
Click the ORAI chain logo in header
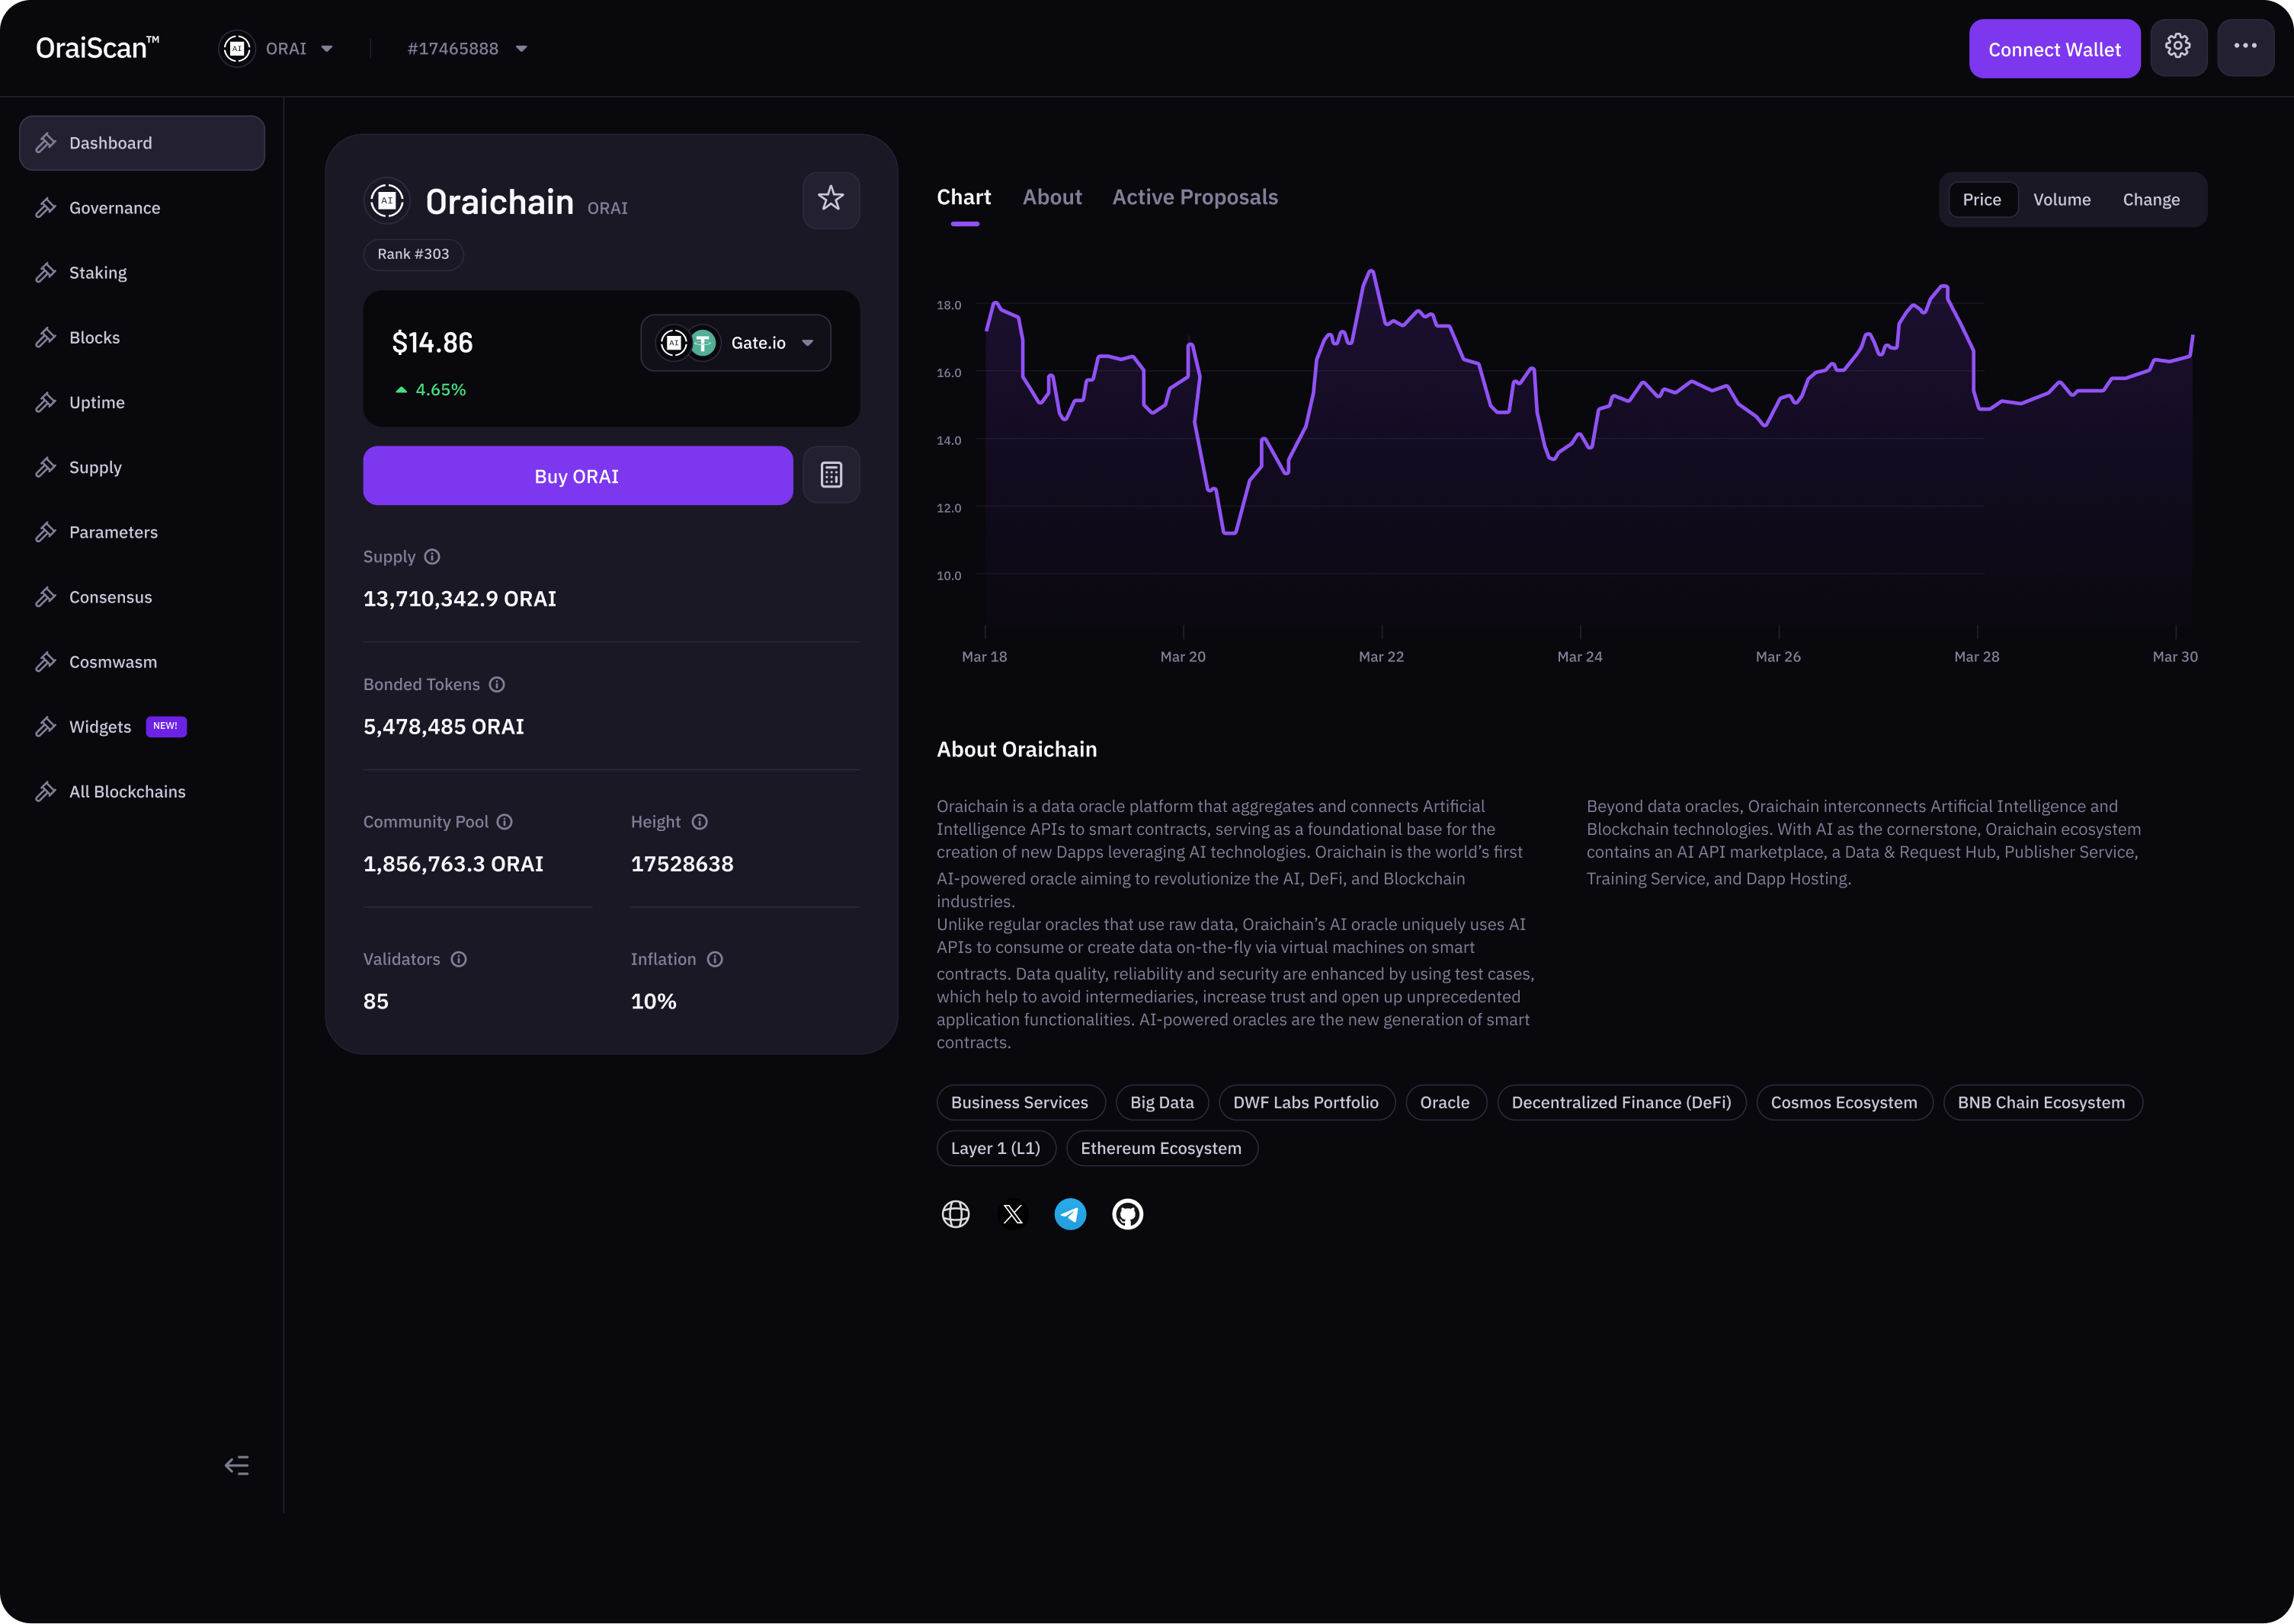[x=237, y=48]
